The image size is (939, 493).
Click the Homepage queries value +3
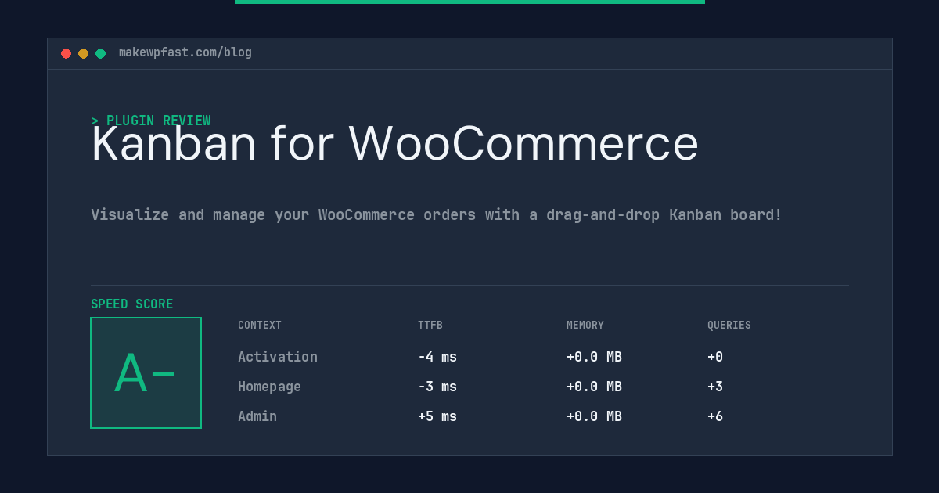(x=715, y=387)
